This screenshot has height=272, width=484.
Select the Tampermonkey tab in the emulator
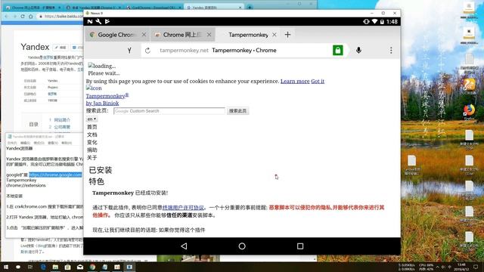click(248, 35)
